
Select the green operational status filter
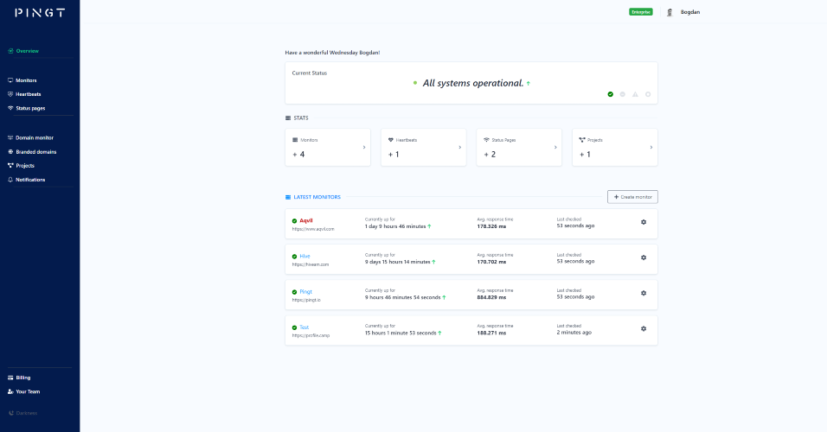coord(610,94)
